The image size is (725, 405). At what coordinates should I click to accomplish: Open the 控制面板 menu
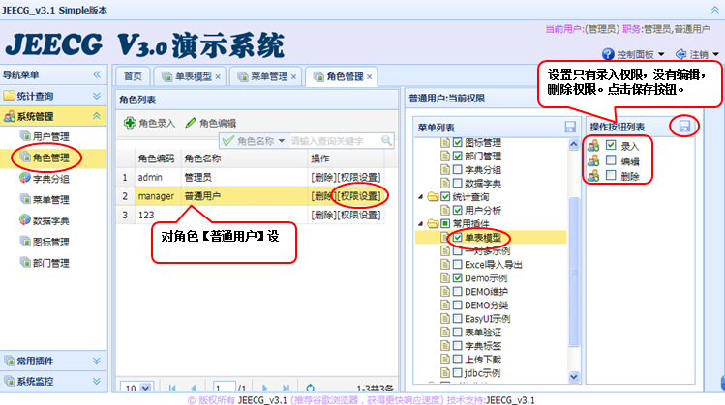tap(634, 54)
